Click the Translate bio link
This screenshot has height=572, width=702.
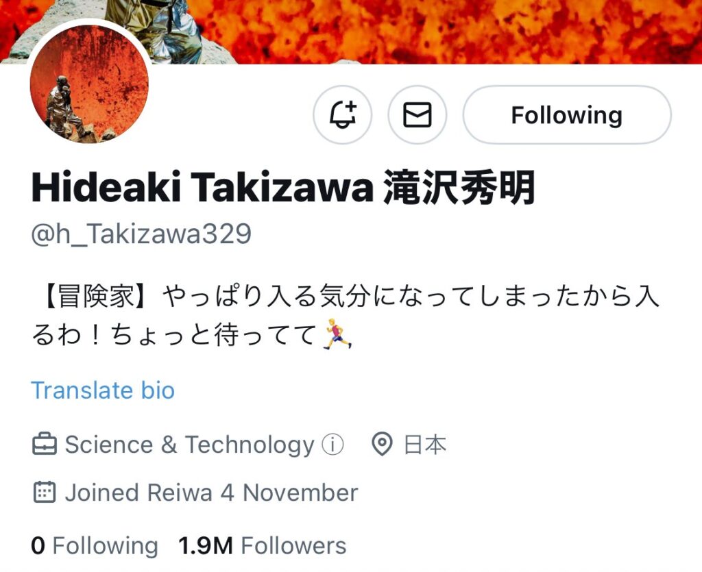click(x=103, y=390)
